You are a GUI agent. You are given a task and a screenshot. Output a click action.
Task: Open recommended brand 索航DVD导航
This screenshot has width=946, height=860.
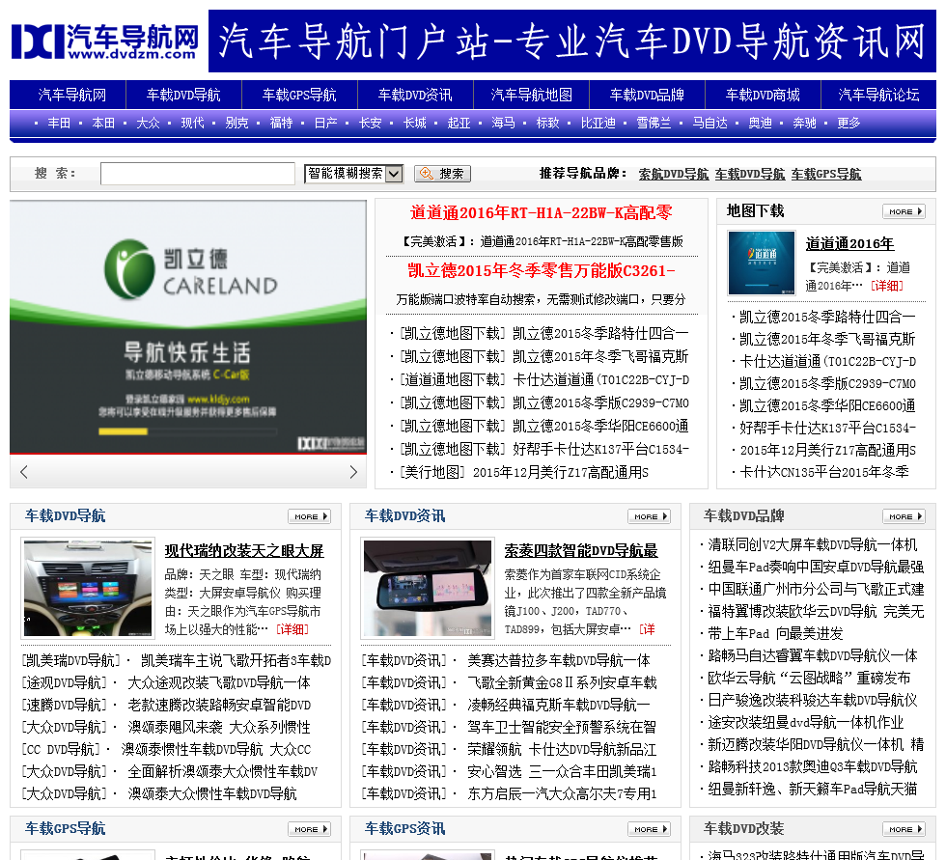tap(674, 174)
